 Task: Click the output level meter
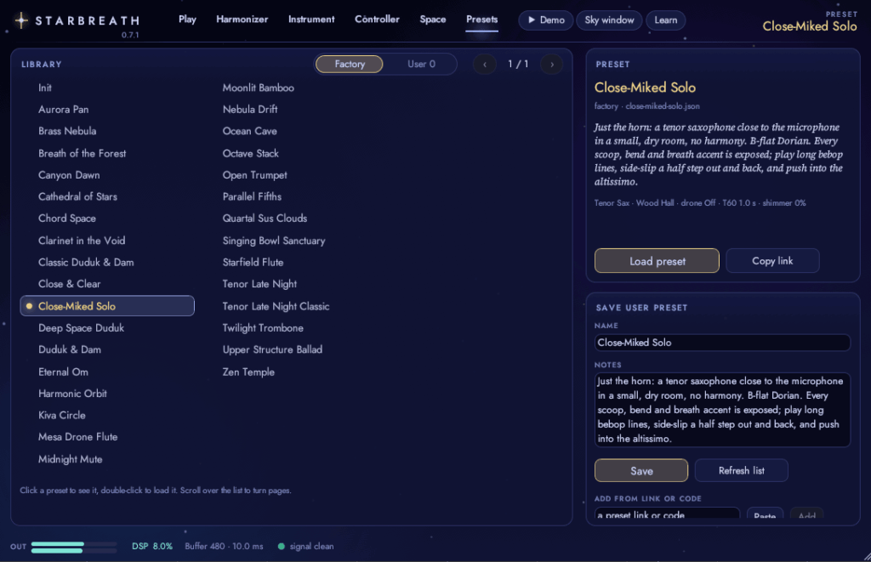[74, 547]
